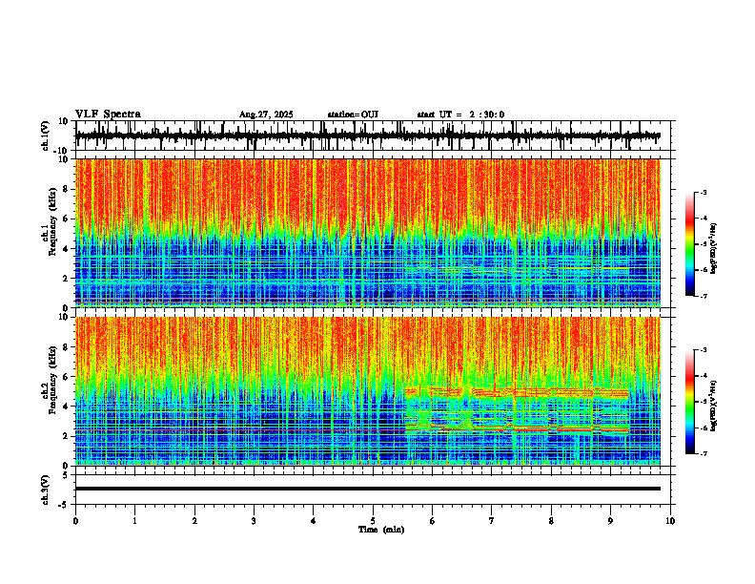Click the "Time (min)" axis label
This screenshot has height=584, width=755.
tap(381, 530)
